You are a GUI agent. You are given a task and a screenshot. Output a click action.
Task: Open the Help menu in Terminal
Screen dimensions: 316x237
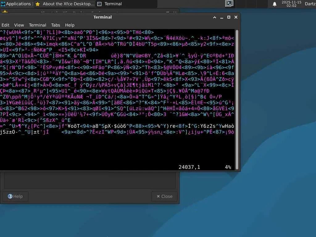pyautogui.click(x=70, y=25)
